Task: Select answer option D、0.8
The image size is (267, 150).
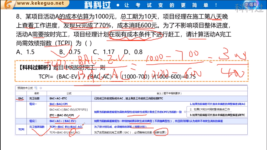Action: click(x=133, y=52)
